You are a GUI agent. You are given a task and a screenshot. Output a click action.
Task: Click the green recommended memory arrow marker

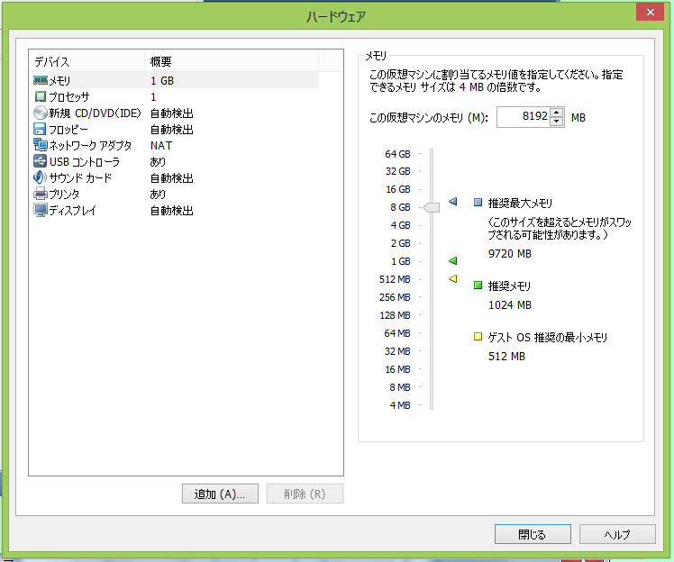point(452,261)
